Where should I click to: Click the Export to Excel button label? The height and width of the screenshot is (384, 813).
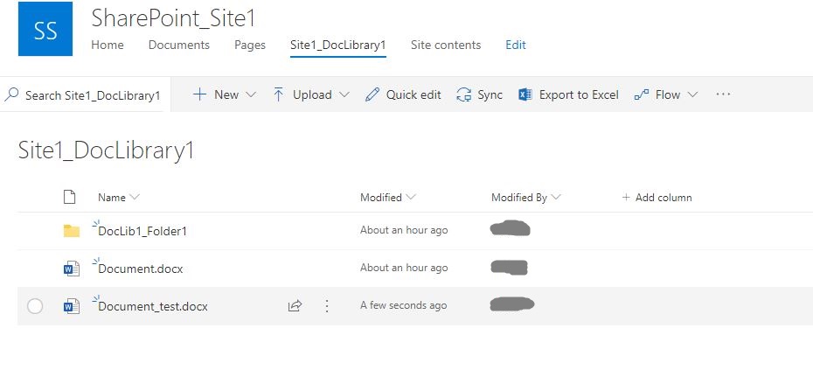click(x=579, y=95)
